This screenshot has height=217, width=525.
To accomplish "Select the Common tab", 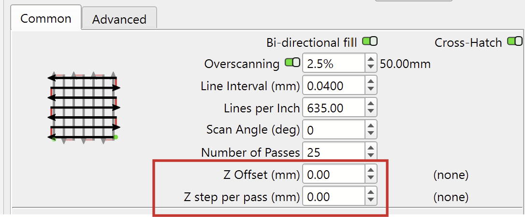I will [x=46, y=17].
